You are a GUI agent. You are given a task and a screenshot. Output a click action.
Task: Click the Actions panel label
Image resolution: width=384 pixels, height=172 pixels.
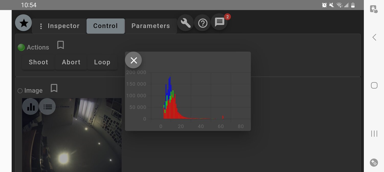[x=38, y=47]
